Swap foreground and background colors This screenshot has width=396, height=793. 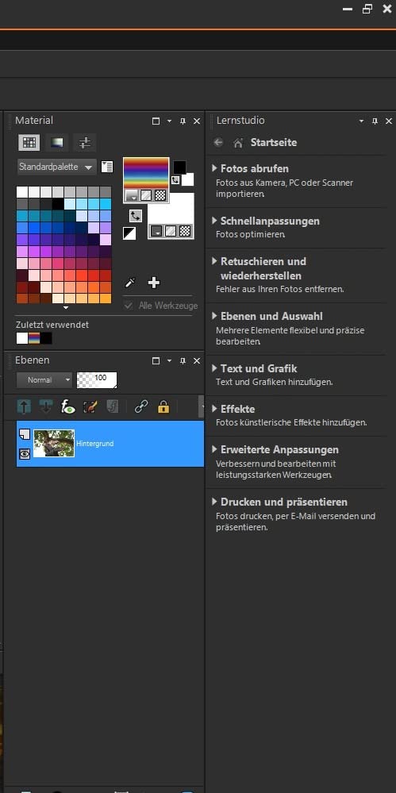(175, 179)
